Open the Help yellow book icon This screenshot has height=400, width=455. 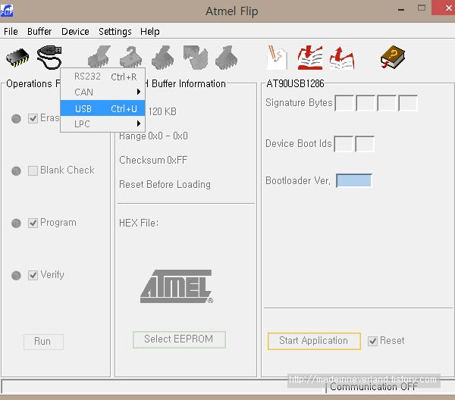click(x=393, y=57)
